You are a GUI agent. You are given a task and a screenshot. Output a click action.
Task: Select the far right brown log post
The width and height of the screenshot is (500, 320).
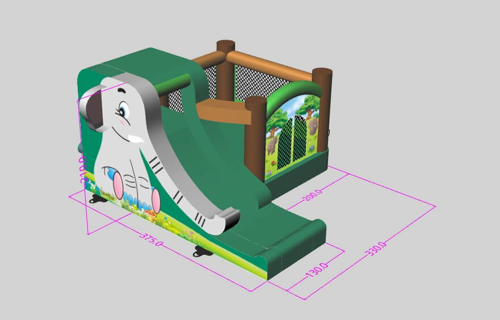[x=322, y=108]
